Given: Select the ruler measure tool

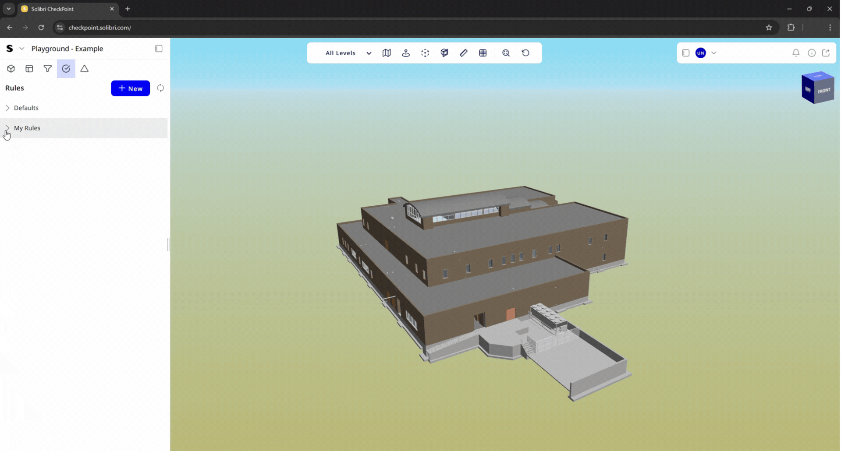Looking at the screenshot, I should pos(464,53).
